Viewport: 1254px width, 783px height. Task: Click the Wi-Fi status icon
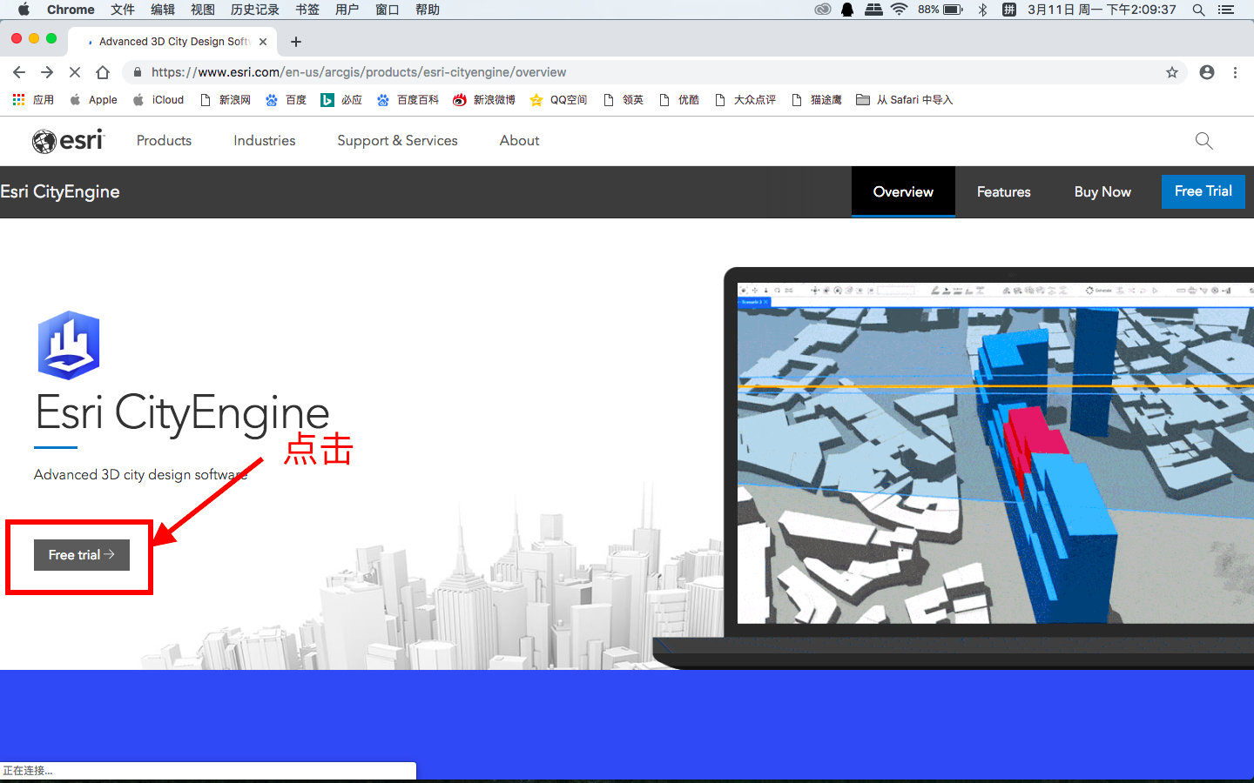(900, 10)
